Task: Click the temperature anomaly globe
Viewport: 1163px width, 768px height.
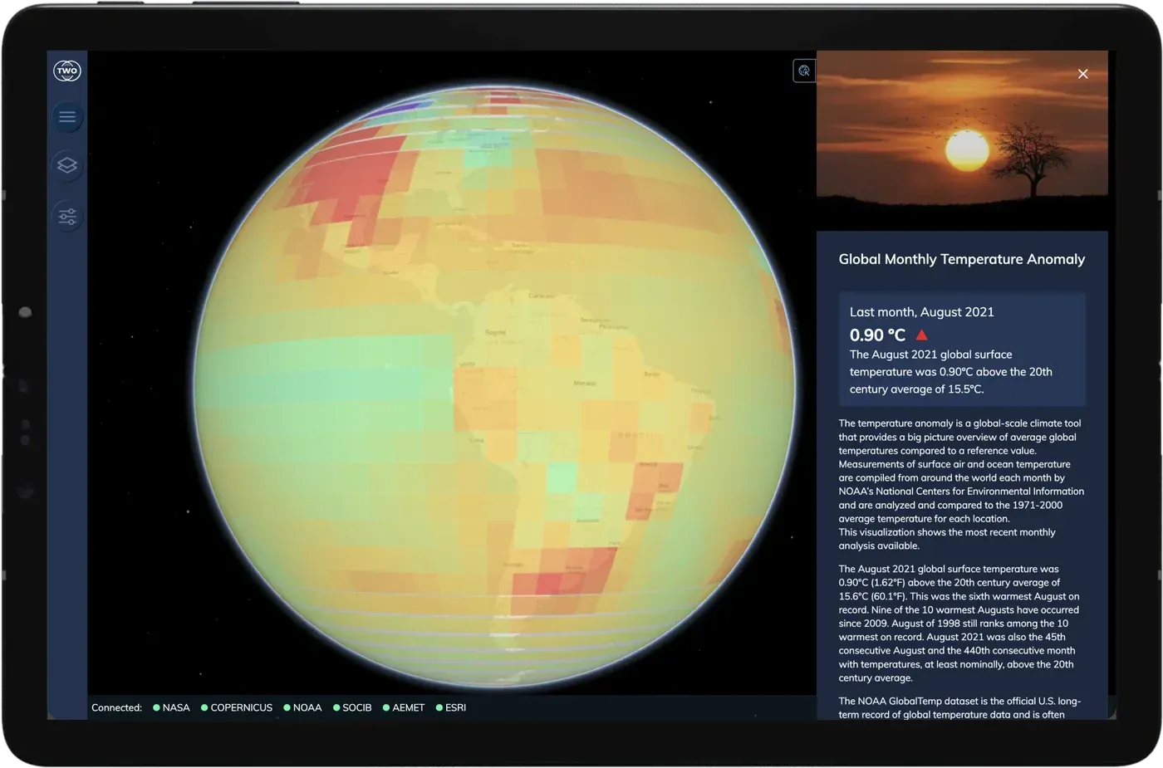Action: [494, 386]
